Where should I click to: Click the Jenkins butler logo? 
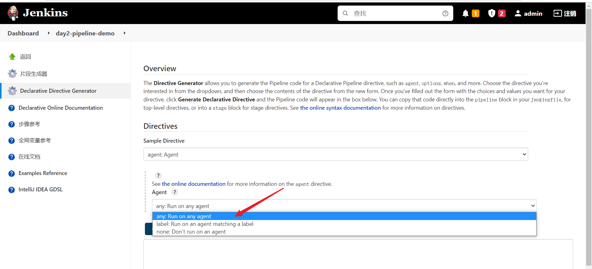(x=13, y=13)
